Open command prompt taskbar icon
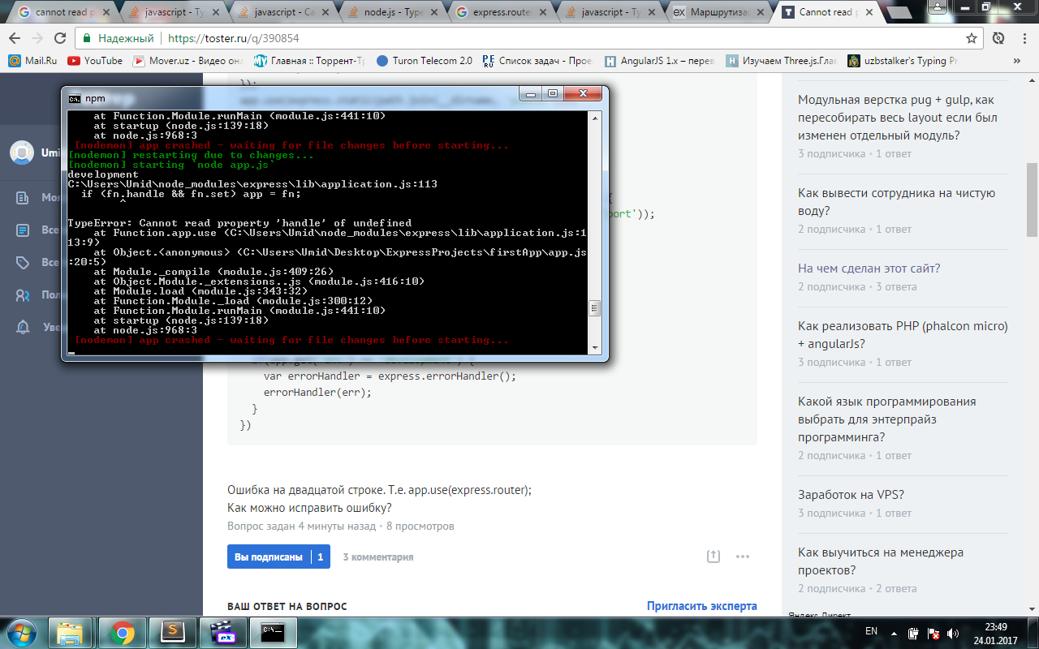This screenshot has width=1039, height=649. pos(272,632)
